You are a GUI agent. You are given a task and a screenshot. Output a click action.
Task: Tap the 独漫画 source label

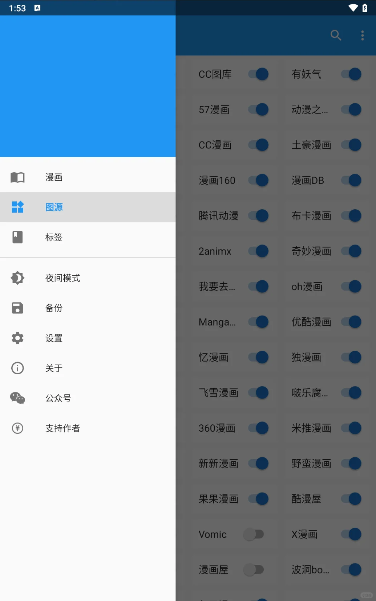pos(306,357)
